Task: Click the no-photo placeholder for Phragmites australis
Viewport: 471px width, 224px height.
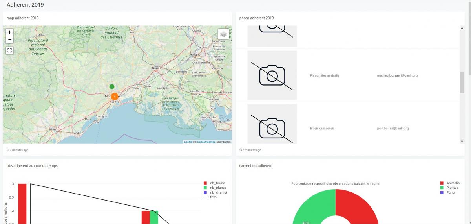Action: (272, 75)
